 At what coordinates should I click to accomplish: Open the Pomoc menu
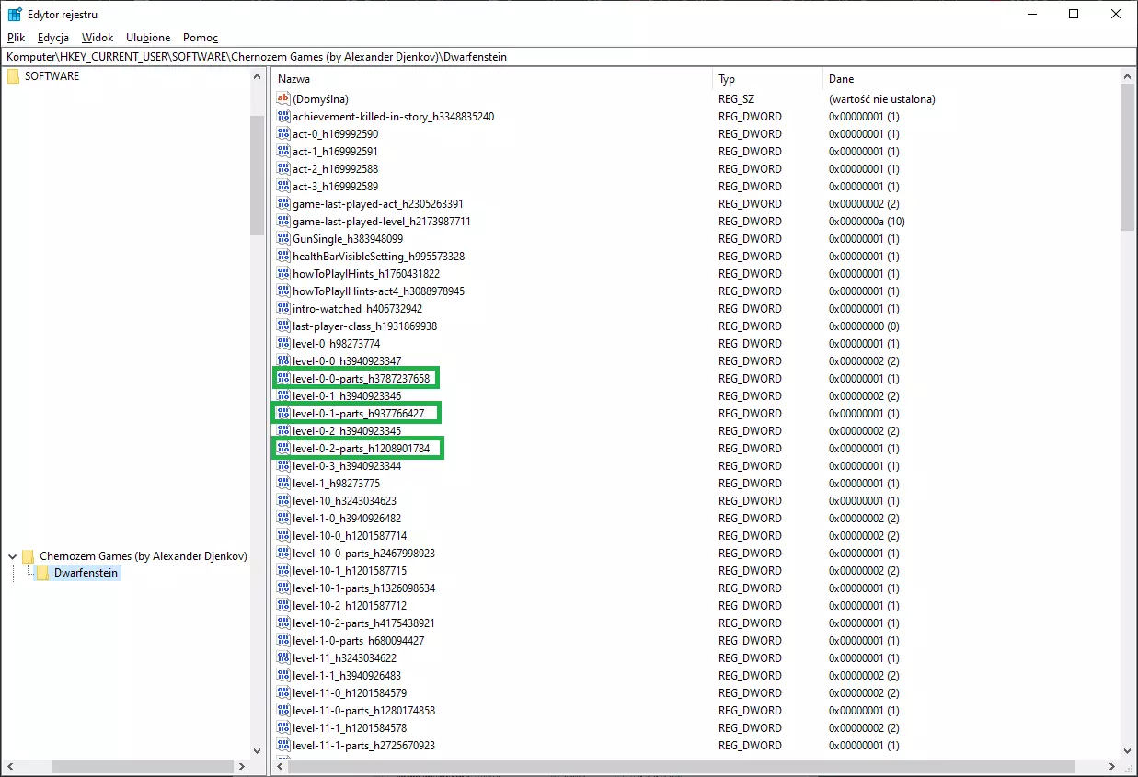coord(201,38)
